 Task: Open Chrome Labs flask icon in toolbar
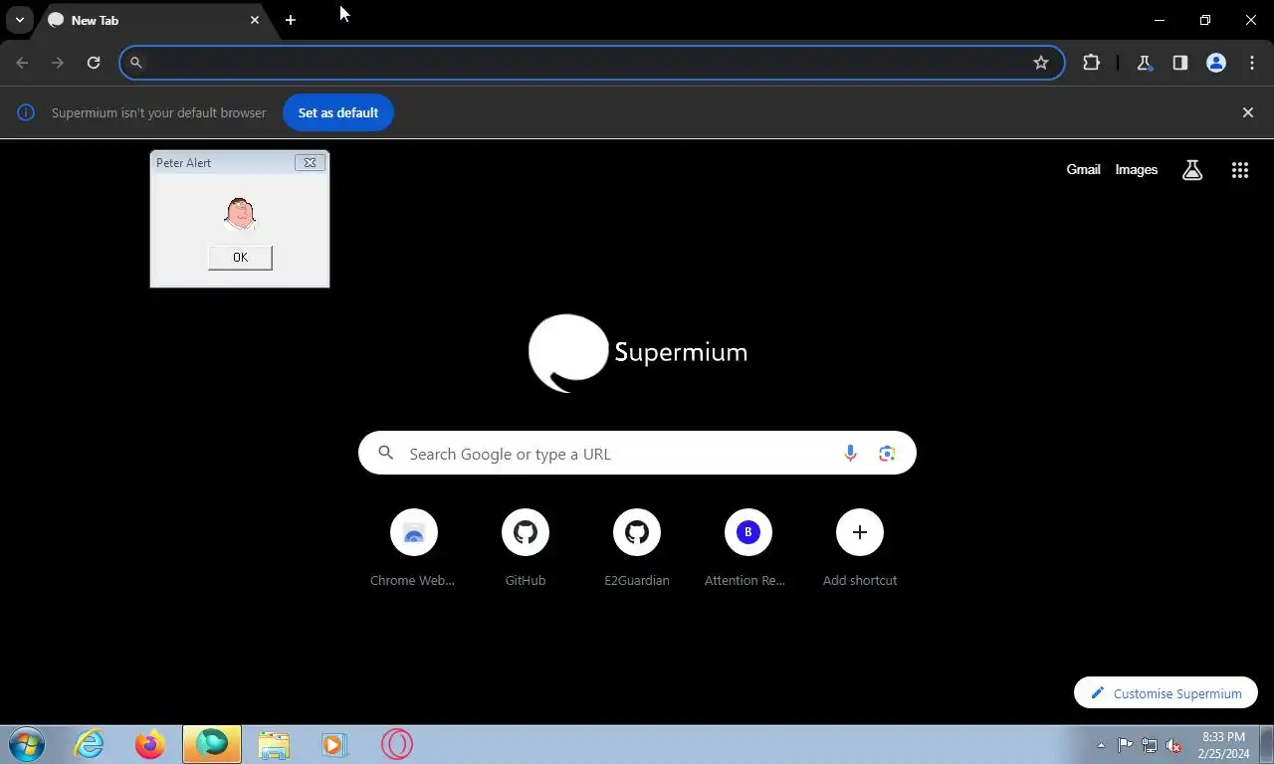coord(1144,63)
